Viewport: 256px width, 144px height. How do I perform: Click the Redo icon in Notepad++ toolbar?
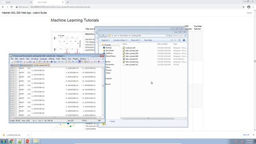coord(48,62)
